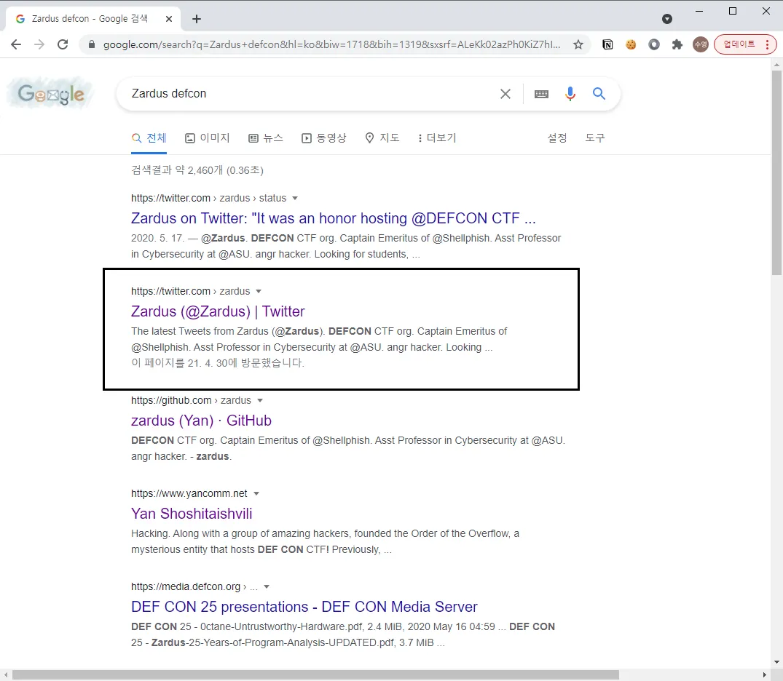Expand options for twitter.com zardus status result
This screenshot has width=783, height=681.
(294, 199)
